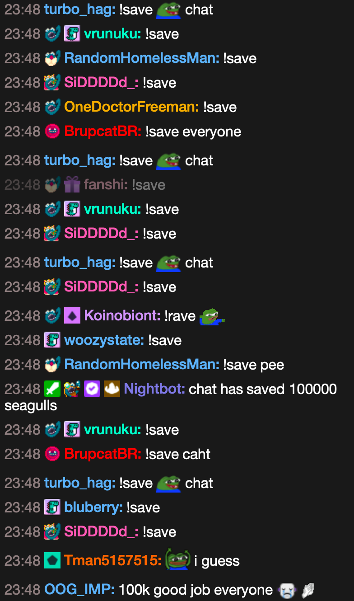354x601 pixels.
Task: Click Nightbot's purple verified checkmark badge
Action: pyautogui.click(x=92, y=389)
